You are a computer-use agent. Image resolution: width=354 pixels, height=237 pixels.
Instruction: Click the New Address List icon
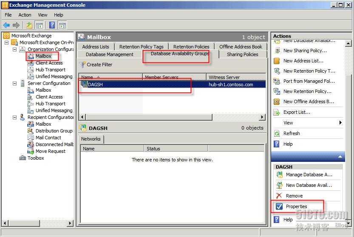pyautogui.click(x=277, y=61)
